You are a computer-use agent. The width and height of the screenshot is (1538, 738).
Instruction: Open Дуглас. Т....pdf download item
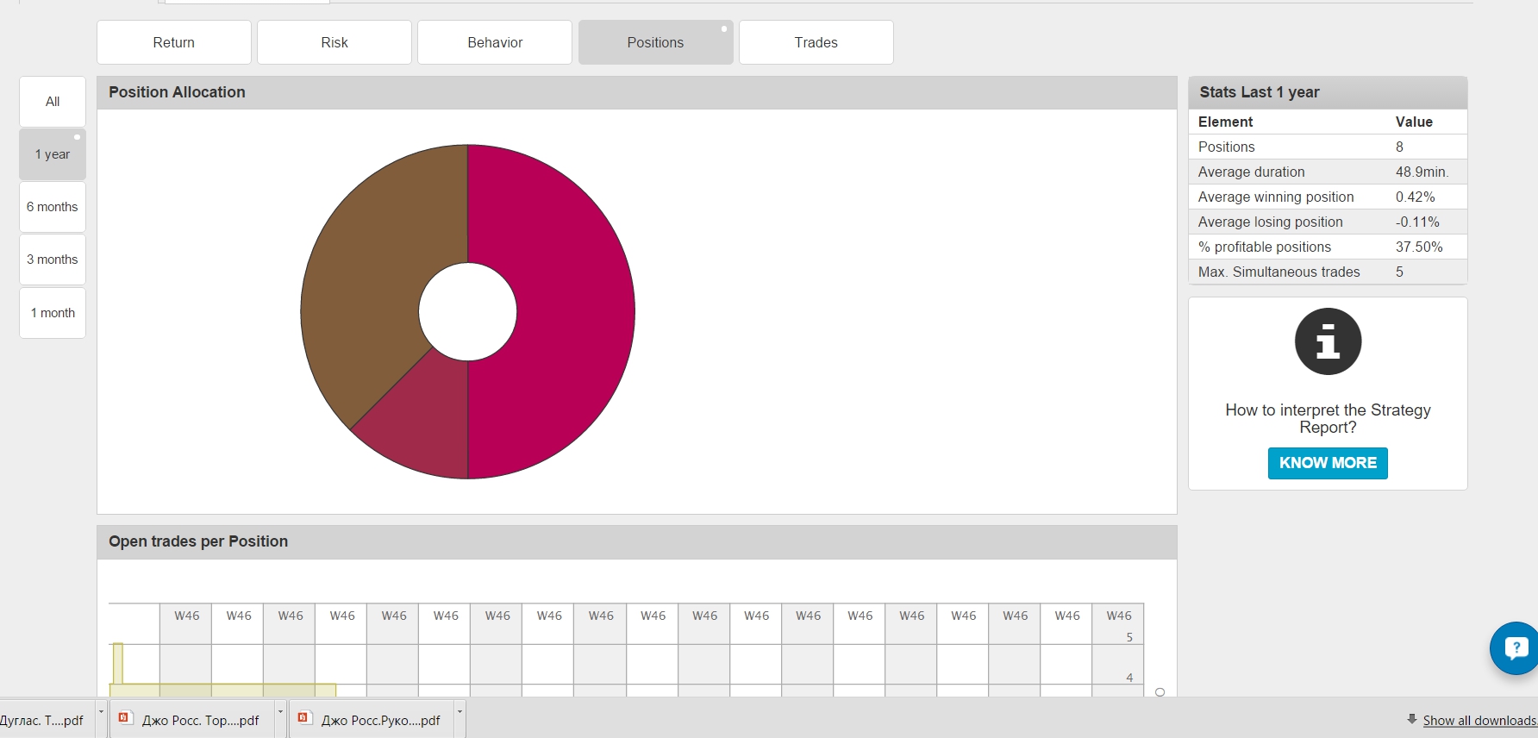coord(41,720)
